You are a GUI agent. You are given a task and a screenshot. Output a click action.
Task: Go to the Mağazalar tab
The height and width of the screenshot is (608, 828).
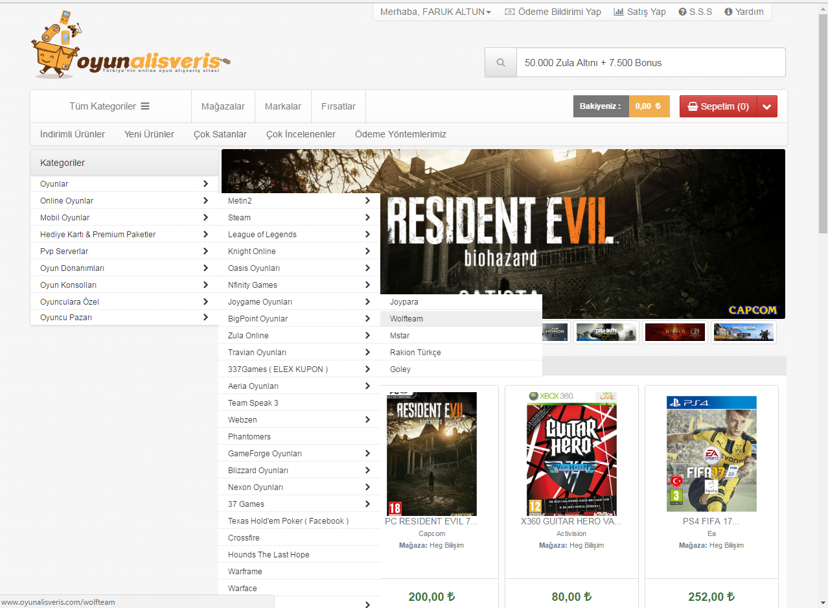(x=223, y=106)
